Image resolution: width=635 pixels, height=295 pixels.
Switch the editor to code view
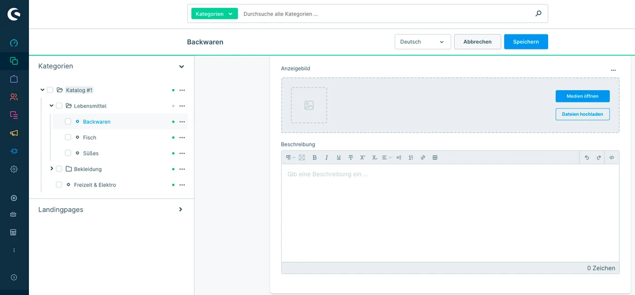tap(612, 158)
